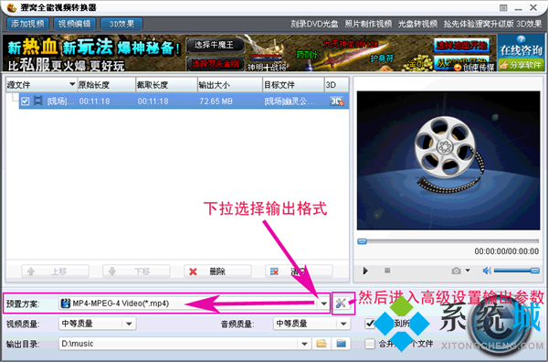Image resolution: width=548 pixels, height=362 pixels.
Task: Open 抢先体验狸窝升级版 3D效果 link
Action: coord(492,24)
